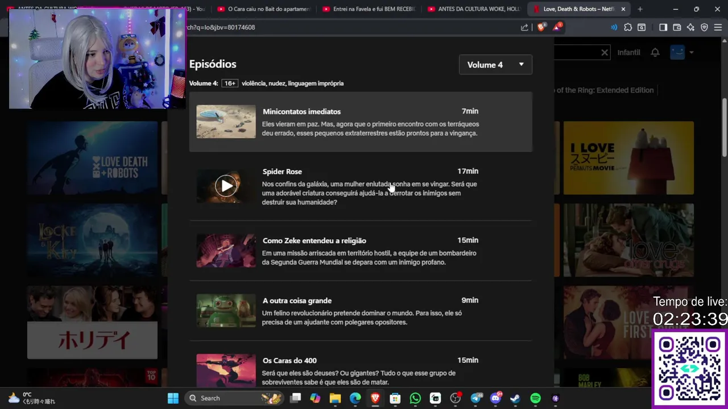Open OBS Studio from taskbar

455,398
